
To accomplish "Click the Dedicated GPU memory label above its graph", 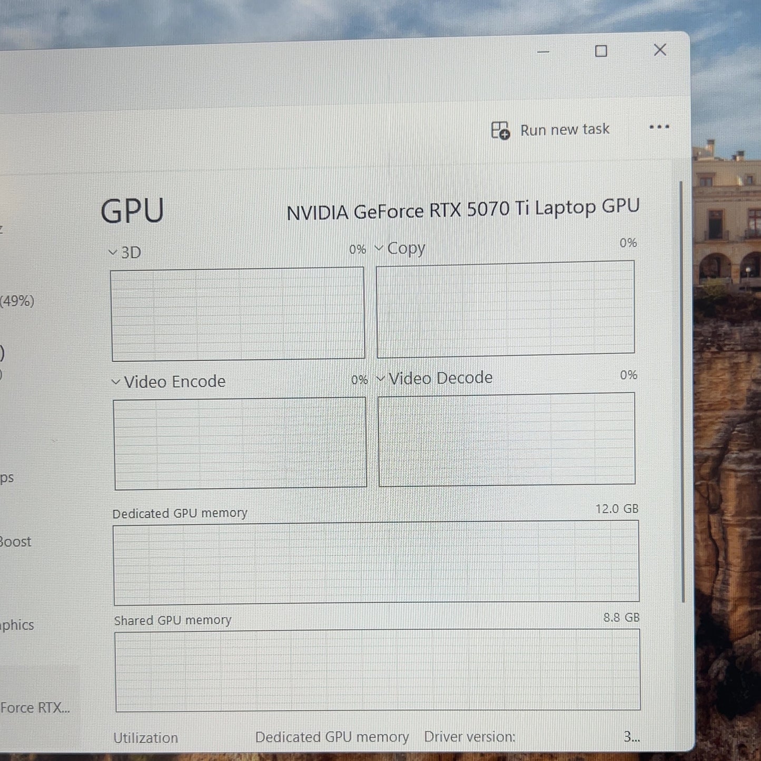I will (180, 513).
